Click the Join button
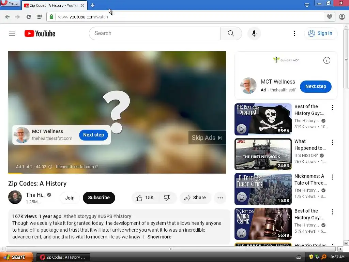 click(x=70, y=198)
